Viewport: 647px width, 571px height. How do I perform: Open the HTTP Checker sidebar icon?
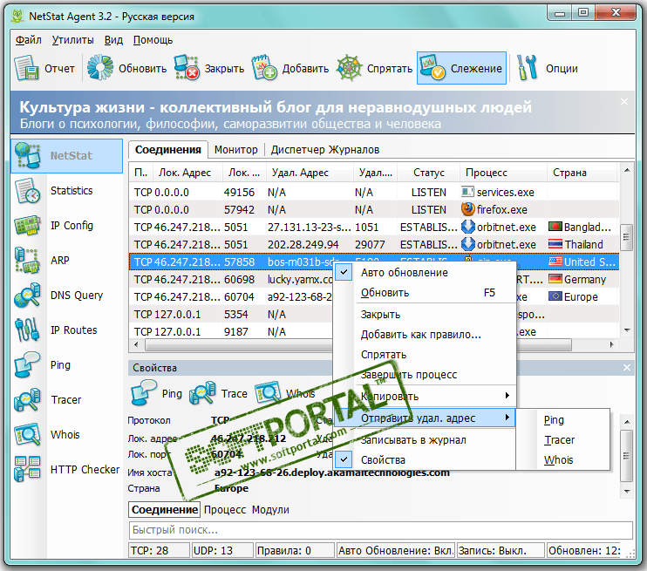[27, 470]
